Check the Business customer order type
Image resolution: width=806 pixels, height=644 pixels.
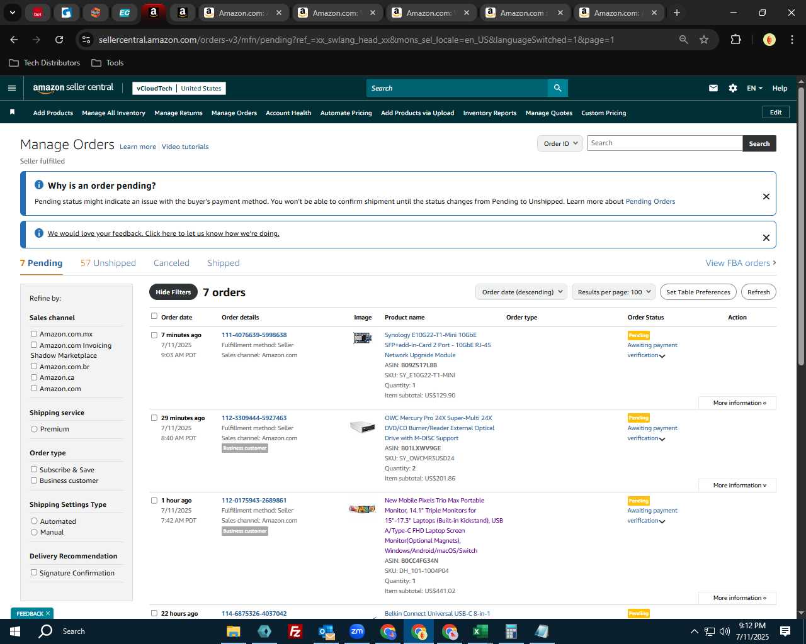pyautogui.click(x=34, y=480)
